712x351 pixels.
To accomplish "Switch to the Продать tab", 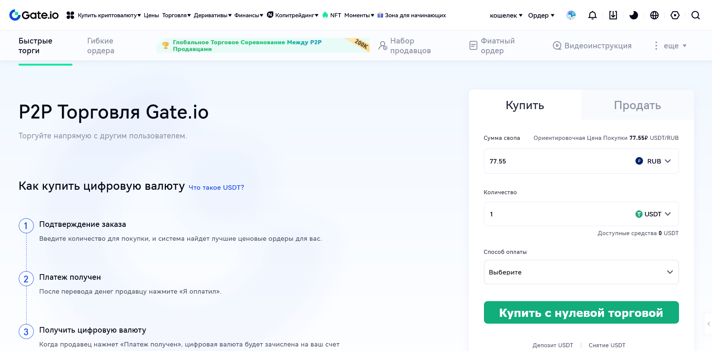I will click(x=637, y=105).
